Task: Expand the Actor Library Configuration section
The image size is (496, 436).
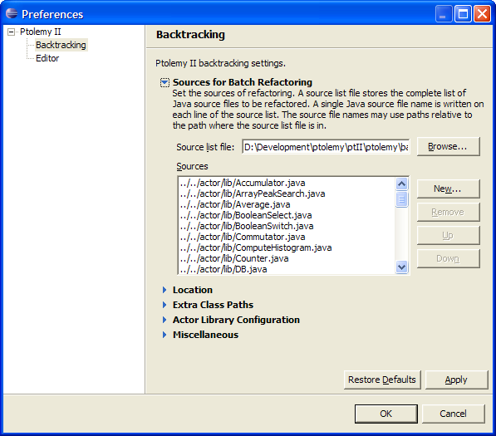Action: pos(165,320)
